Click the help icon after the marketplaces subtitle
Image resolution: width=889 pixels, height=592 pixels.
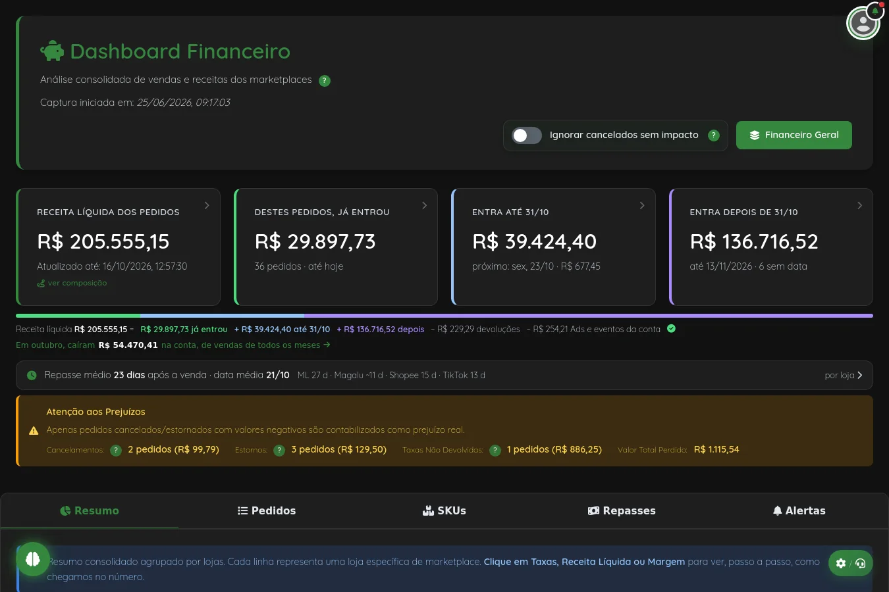[x=325, y=81]
